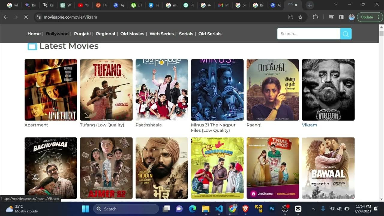This screenshot has height=216, width=384.
Task: Open notification bell in taskbar
Action: pos(376,209)
